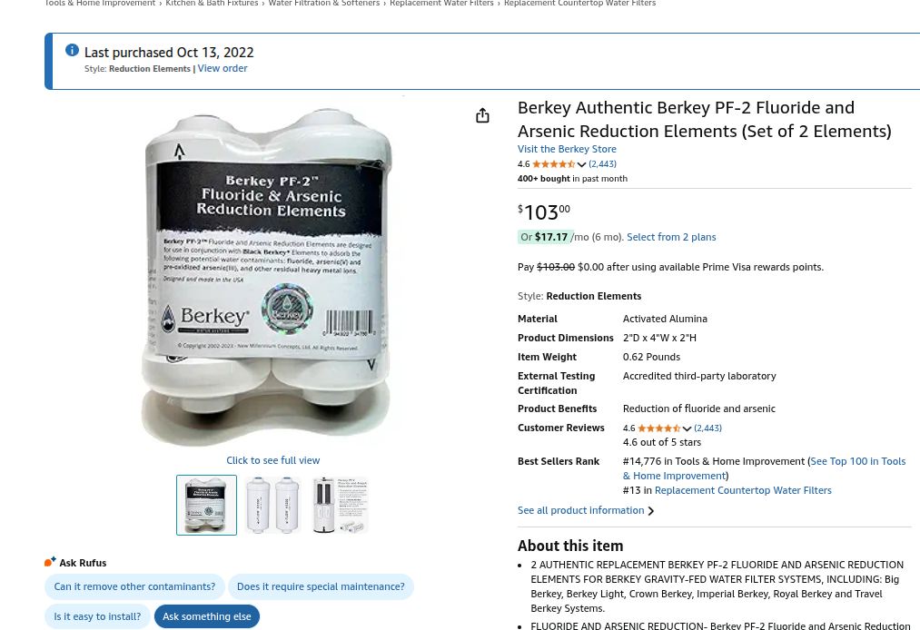
Task: Ask Rufus 'Can it remove other contaminants?'
Action: click(135, 586)
